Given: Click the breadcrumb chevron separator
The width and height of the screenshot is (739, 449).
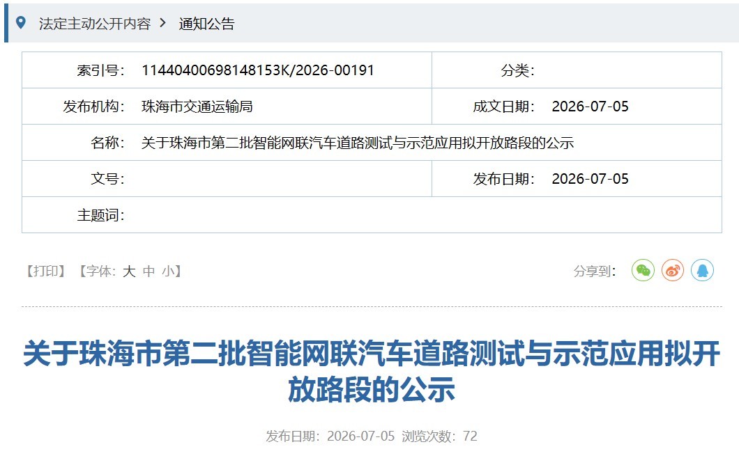Looking at the screenshot, I should pos(163,22).
